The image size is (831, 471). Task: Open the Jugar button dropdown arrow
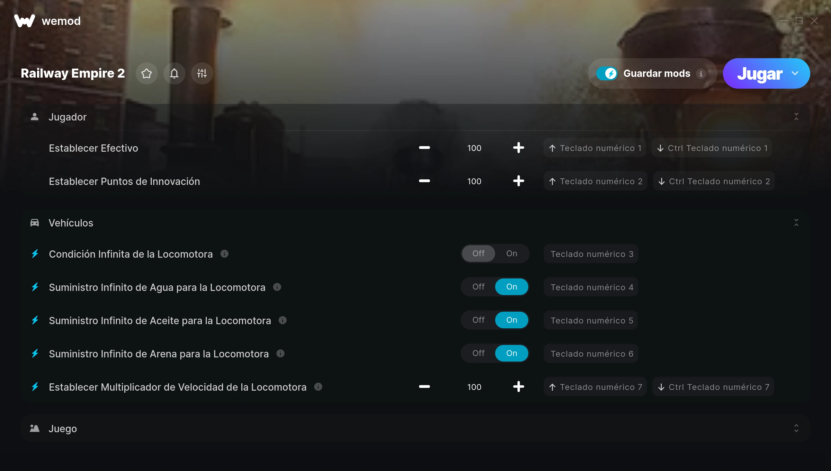[795, 73]
